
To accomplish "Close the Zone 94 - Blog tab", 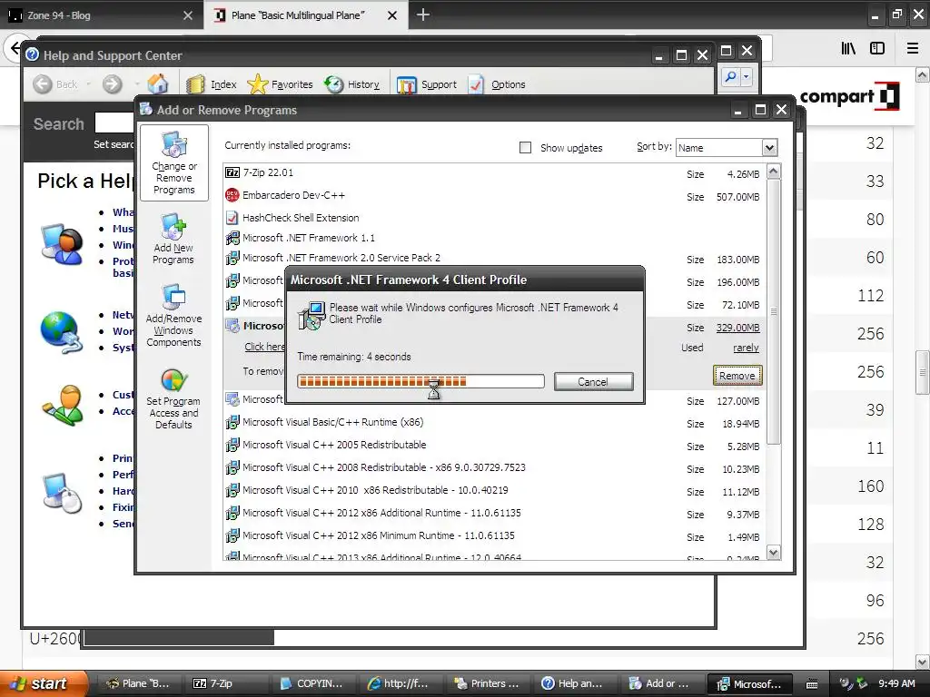I will (x=187, y=15).
